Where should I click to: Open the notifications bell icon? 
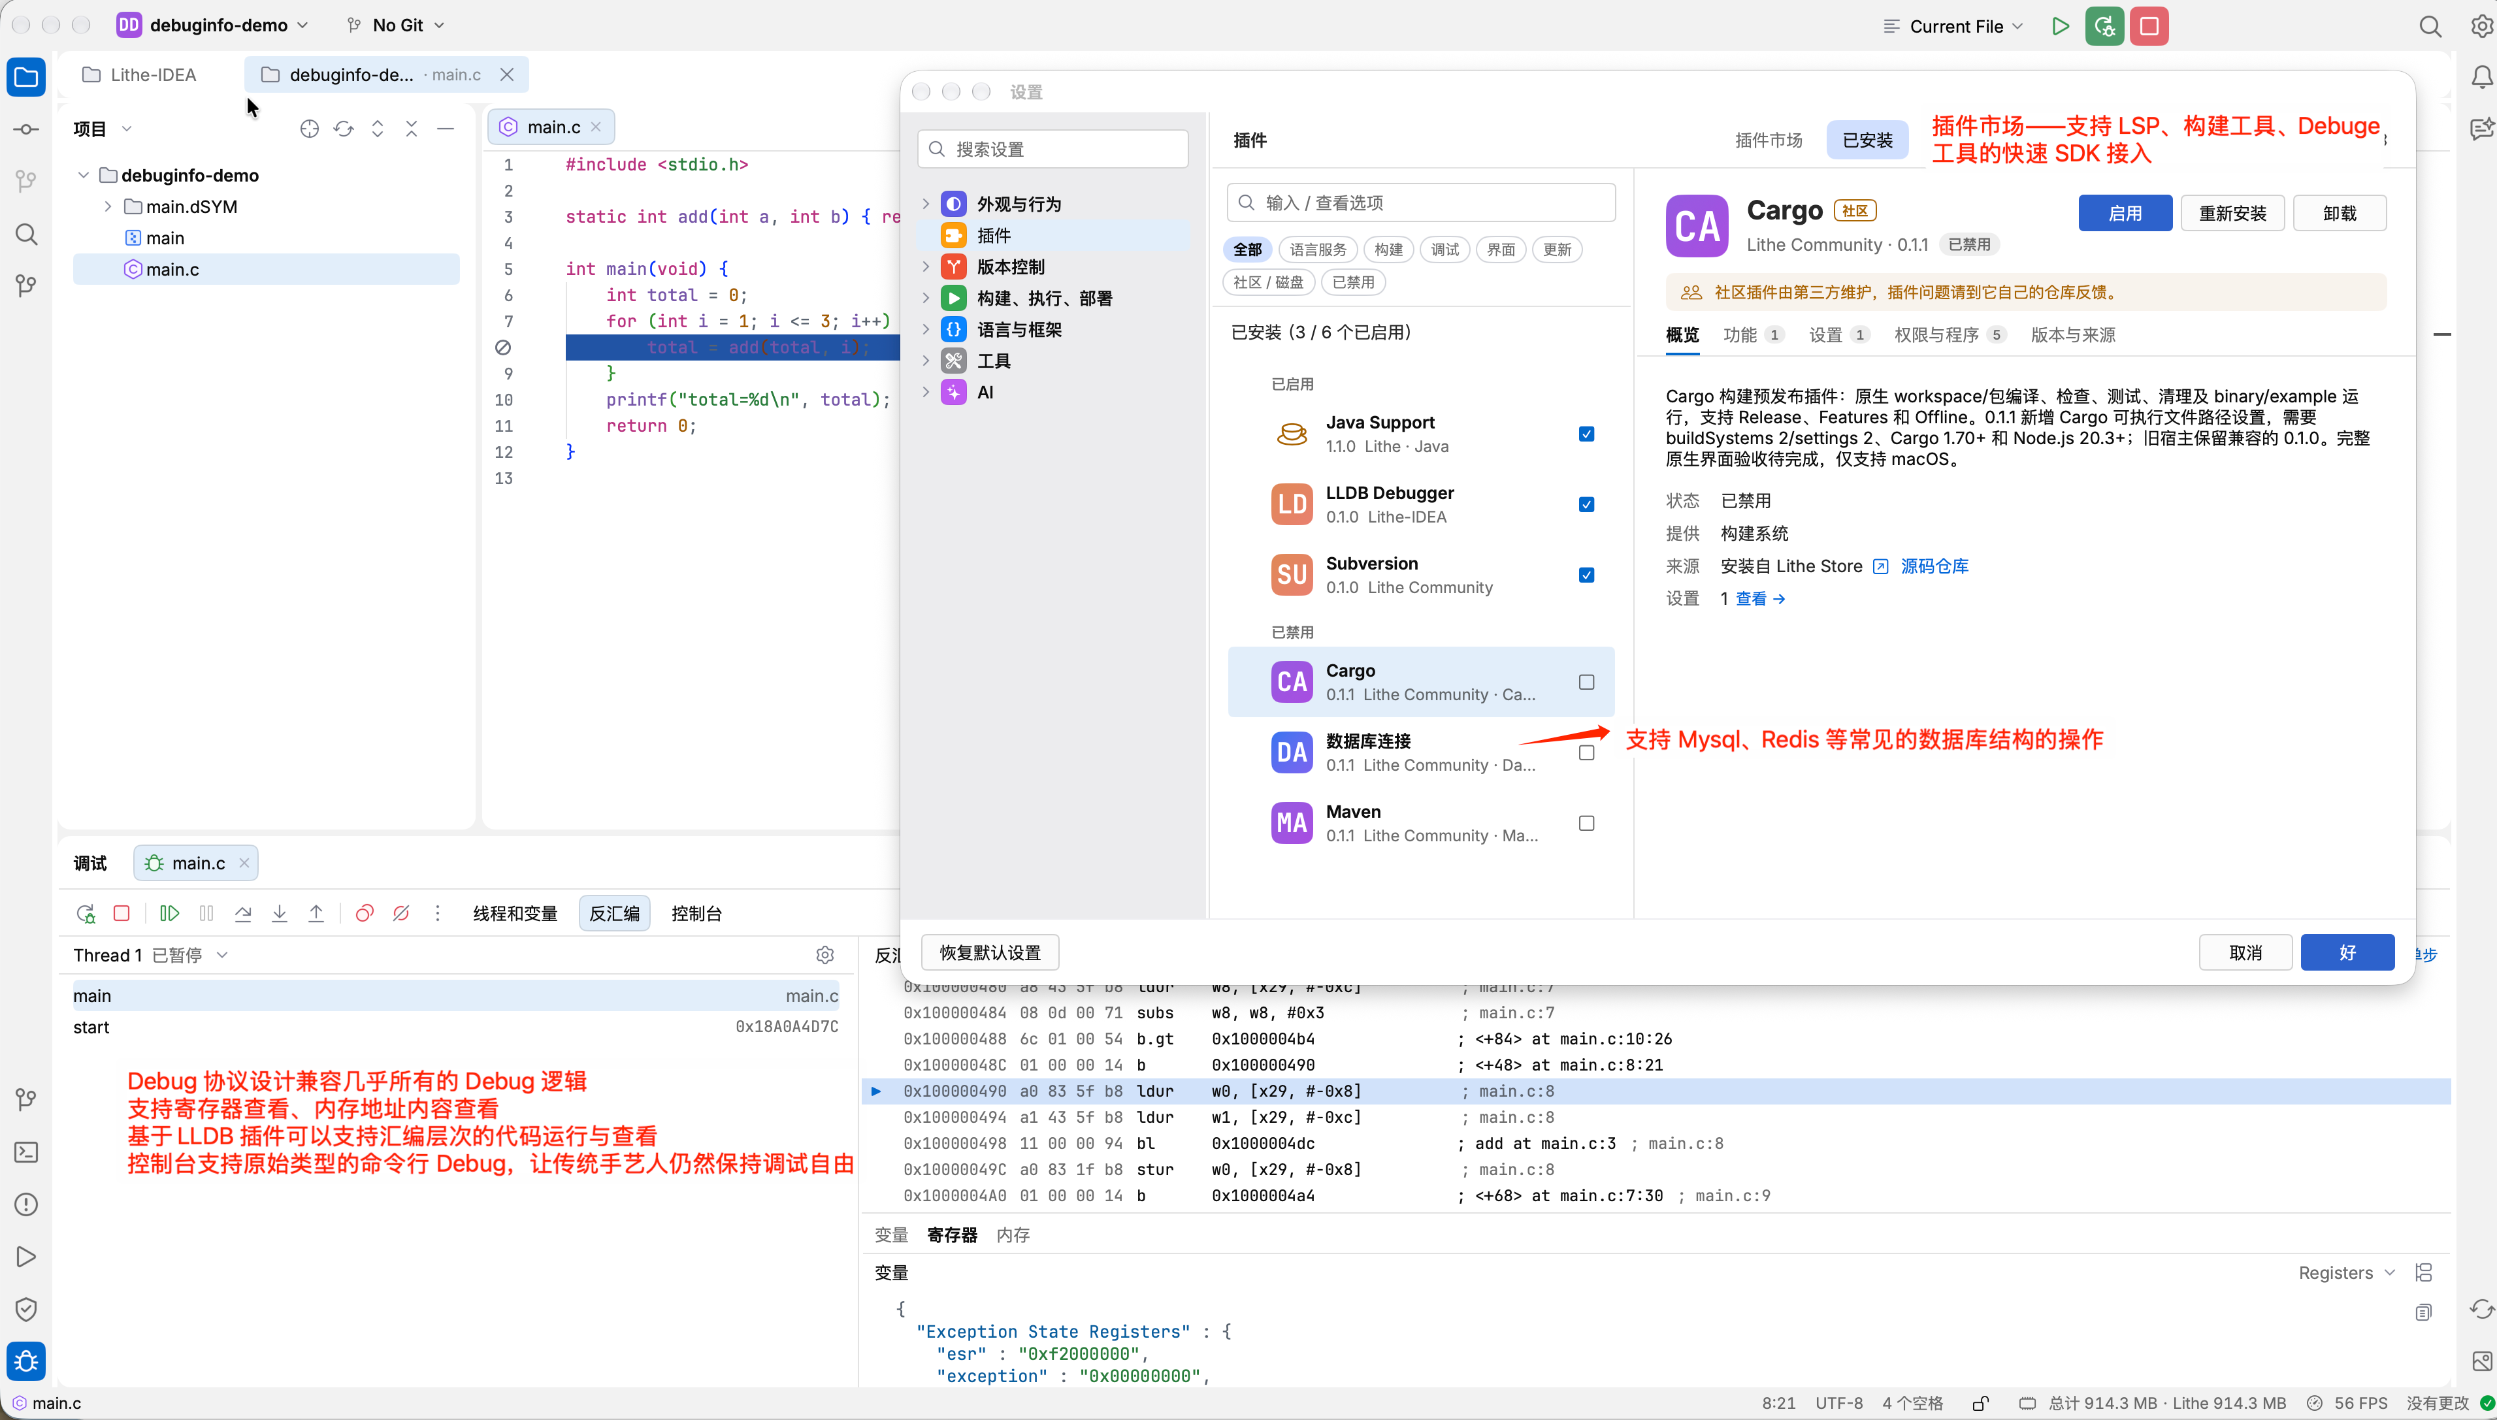coord(2483,77)
